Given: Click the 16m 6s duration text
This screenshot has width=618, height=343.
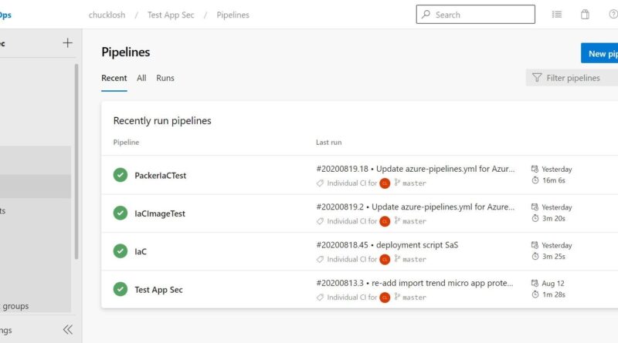Looking at the screenshot, I should [554, 180].
